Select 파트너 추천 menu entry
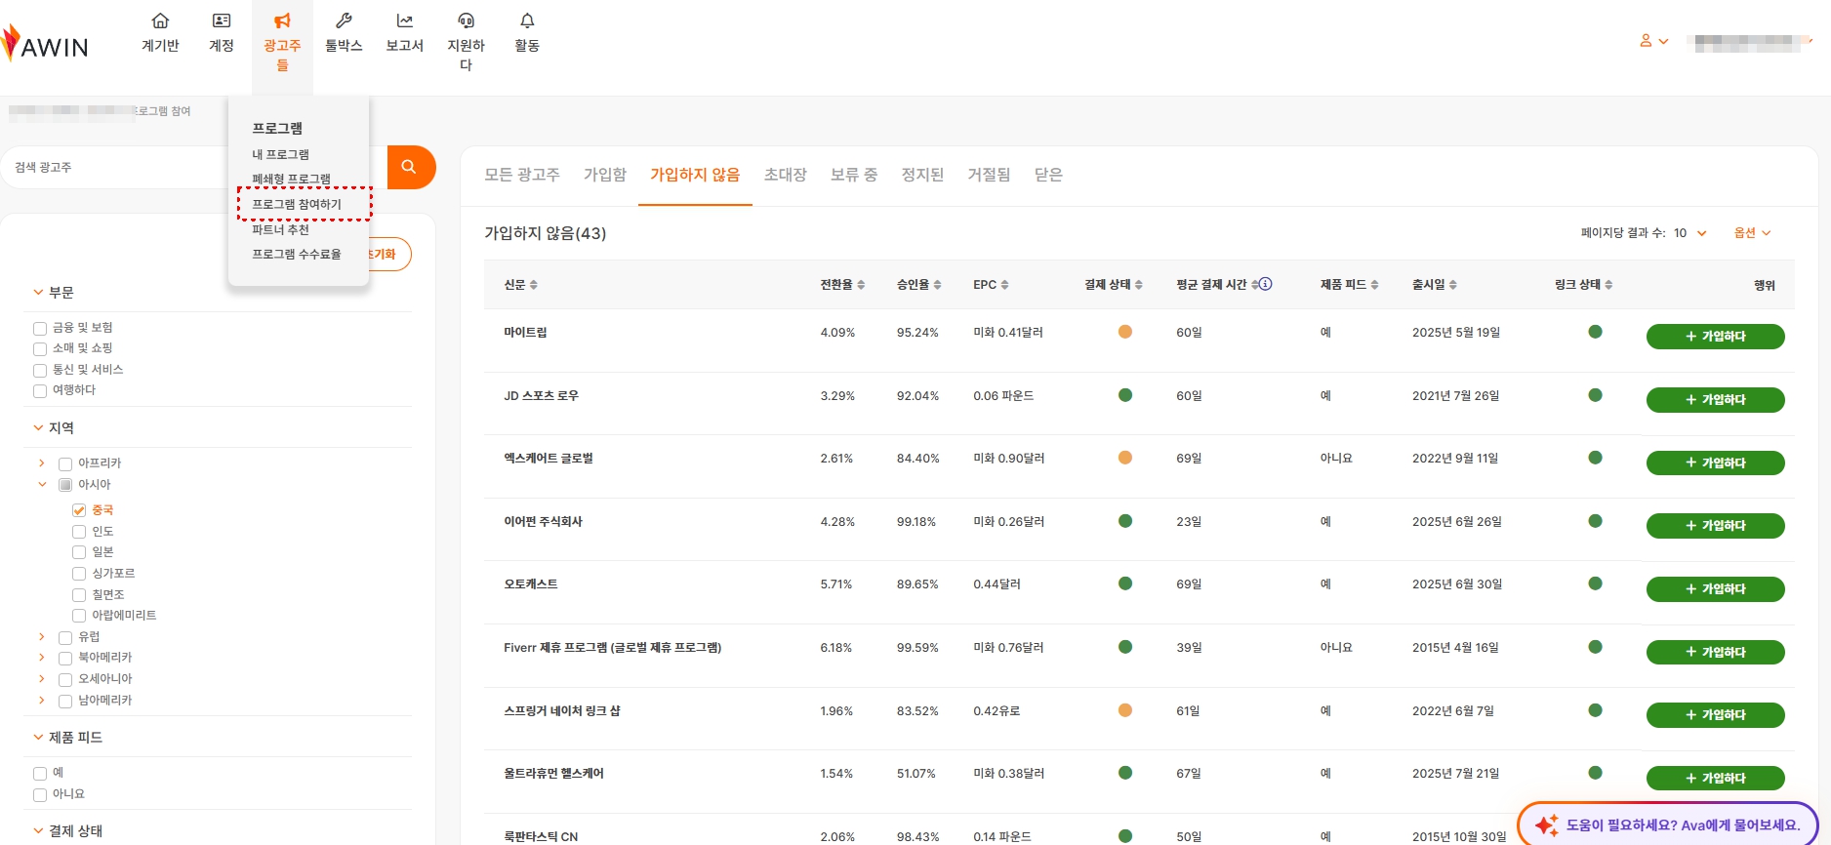 point(280,230)
